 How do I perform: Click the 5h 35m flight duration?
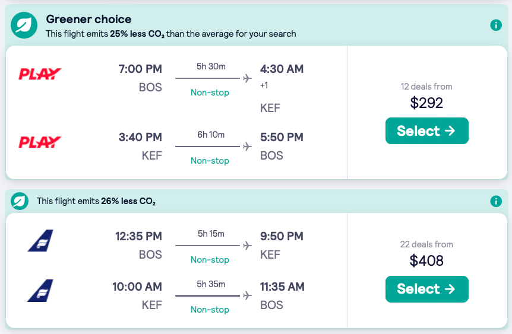coord(211,284)
